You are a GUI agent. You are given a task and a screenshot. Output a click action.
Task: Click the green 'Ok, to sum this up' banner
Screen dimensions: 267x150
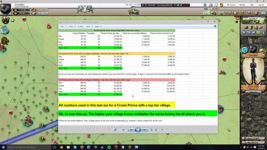click(138, 114)
